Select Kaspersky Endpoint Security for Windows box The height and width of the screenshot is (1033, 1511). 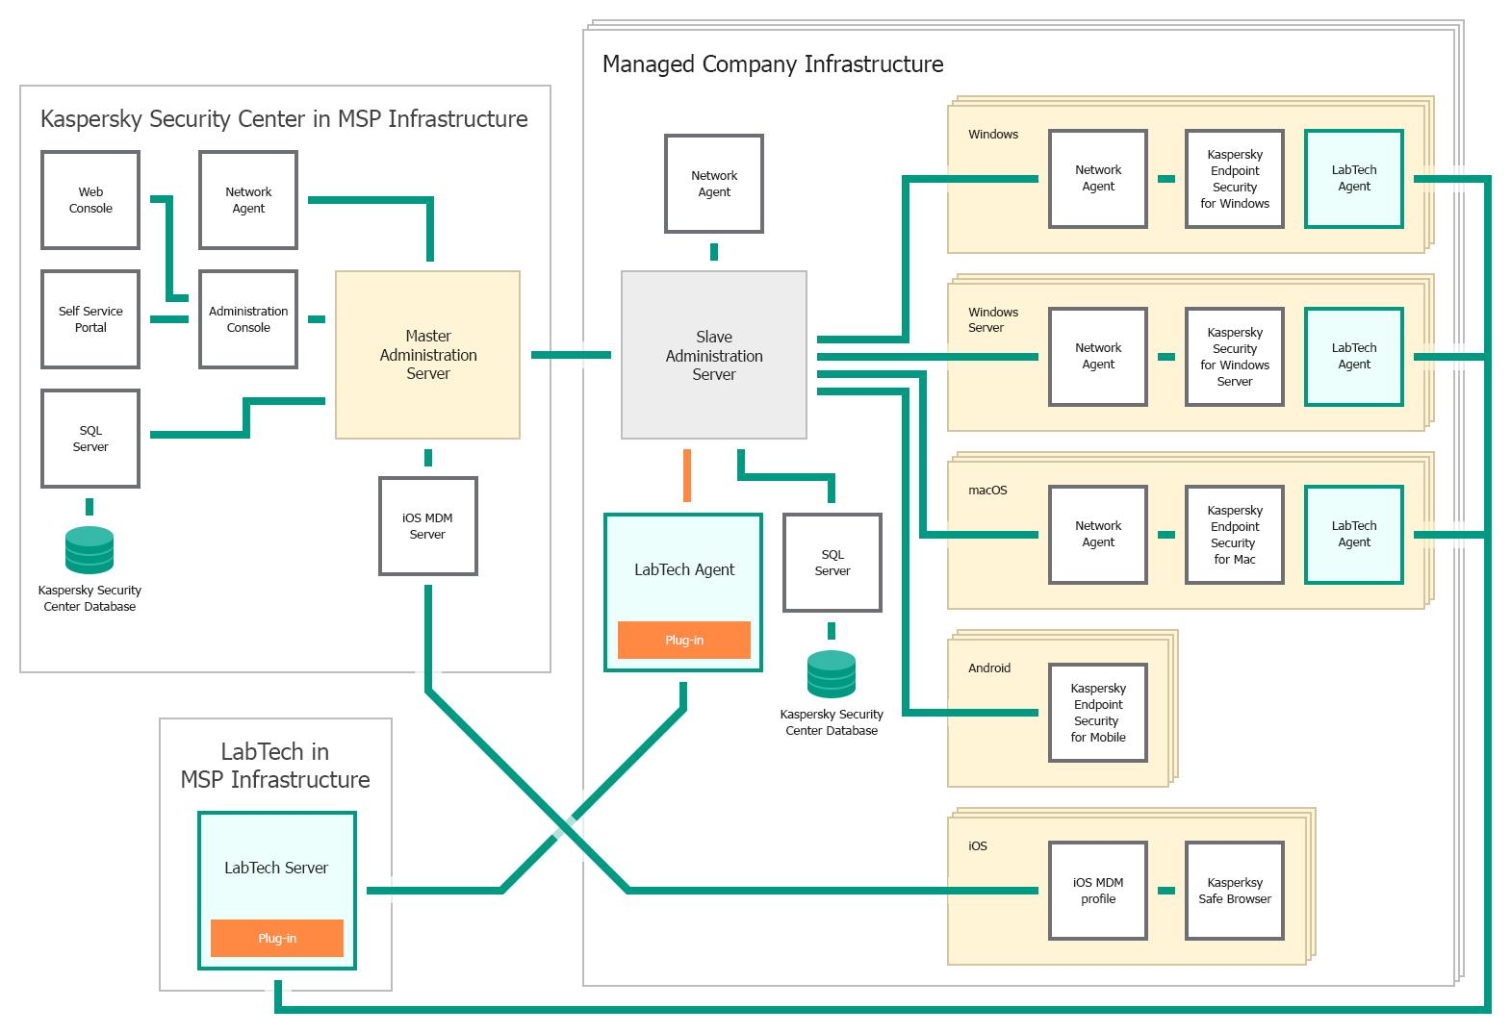click(1235, 179)
